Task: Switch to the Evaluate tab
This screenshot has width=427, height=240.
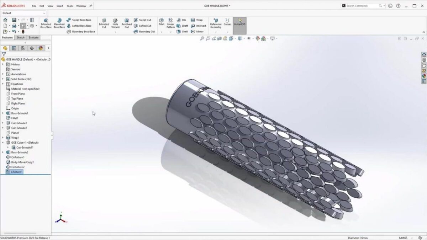Action: pos(33,37)
